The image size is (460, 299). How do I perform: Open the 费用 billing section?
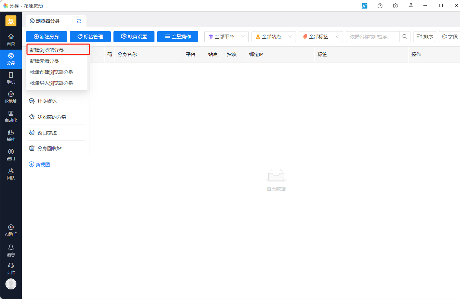pos(11,155)
